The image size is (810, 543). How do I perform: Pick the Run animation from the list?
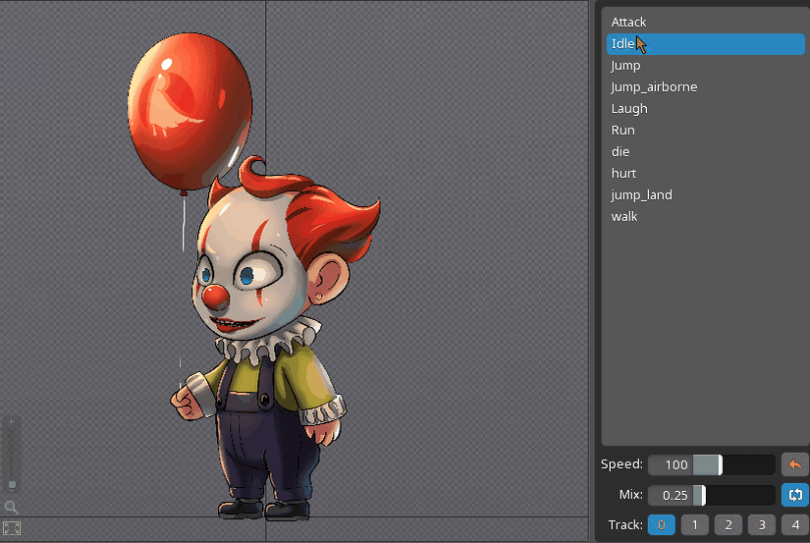(705, 131)
